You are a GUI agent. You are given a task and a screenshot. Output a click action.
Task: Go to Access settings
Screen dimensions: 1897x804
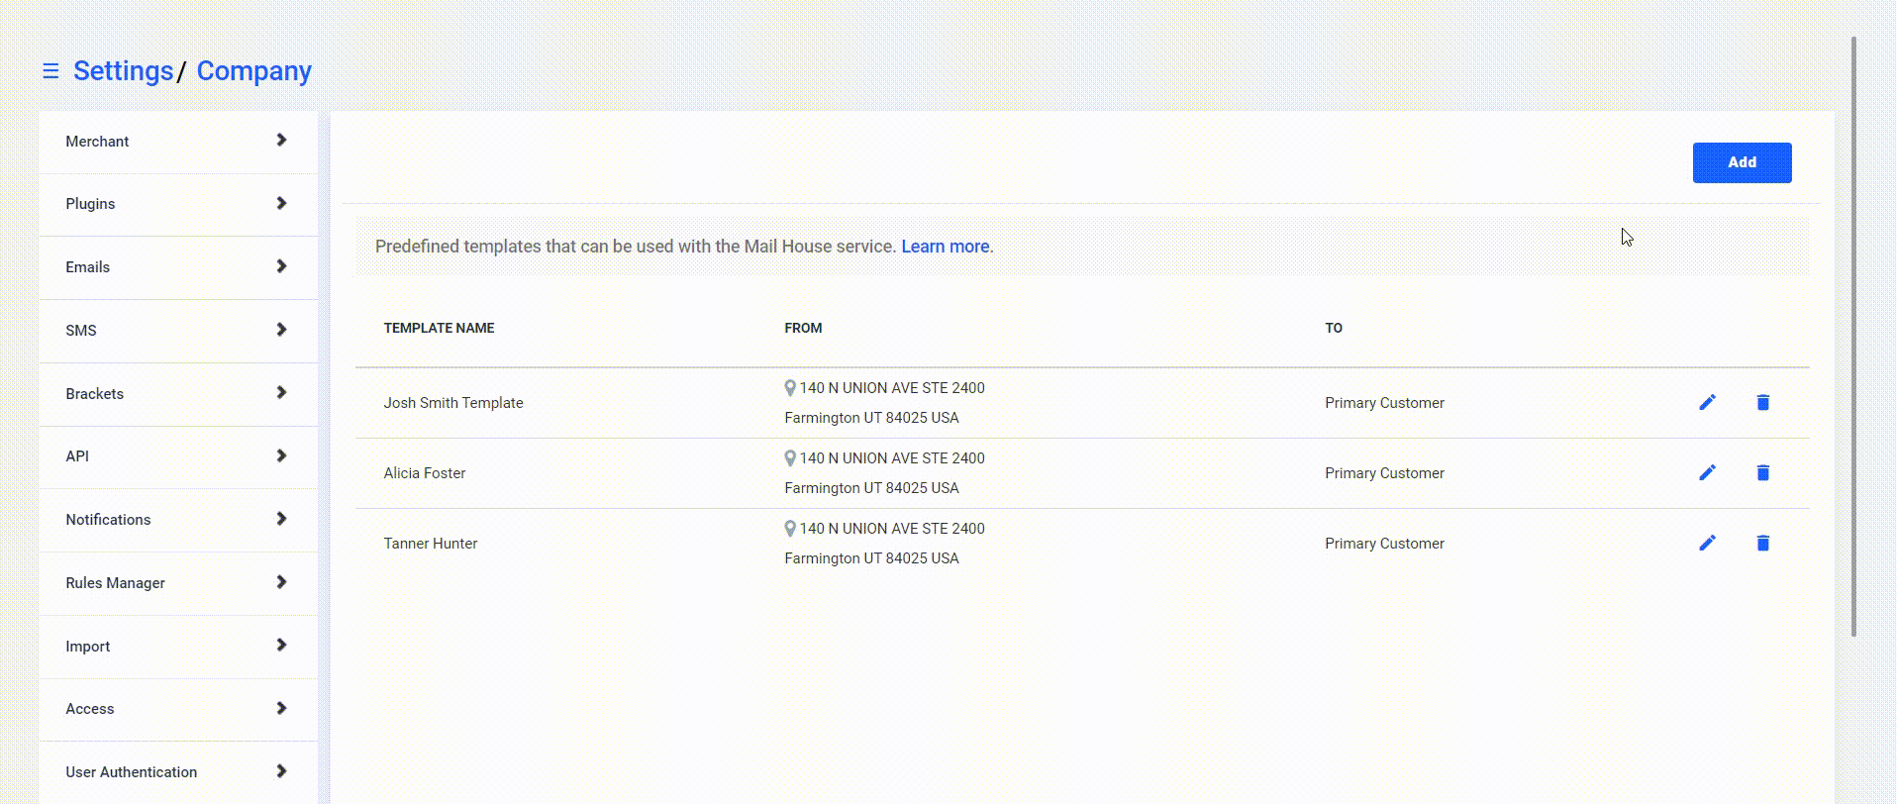pyautogui.click(x=178, y=709)
